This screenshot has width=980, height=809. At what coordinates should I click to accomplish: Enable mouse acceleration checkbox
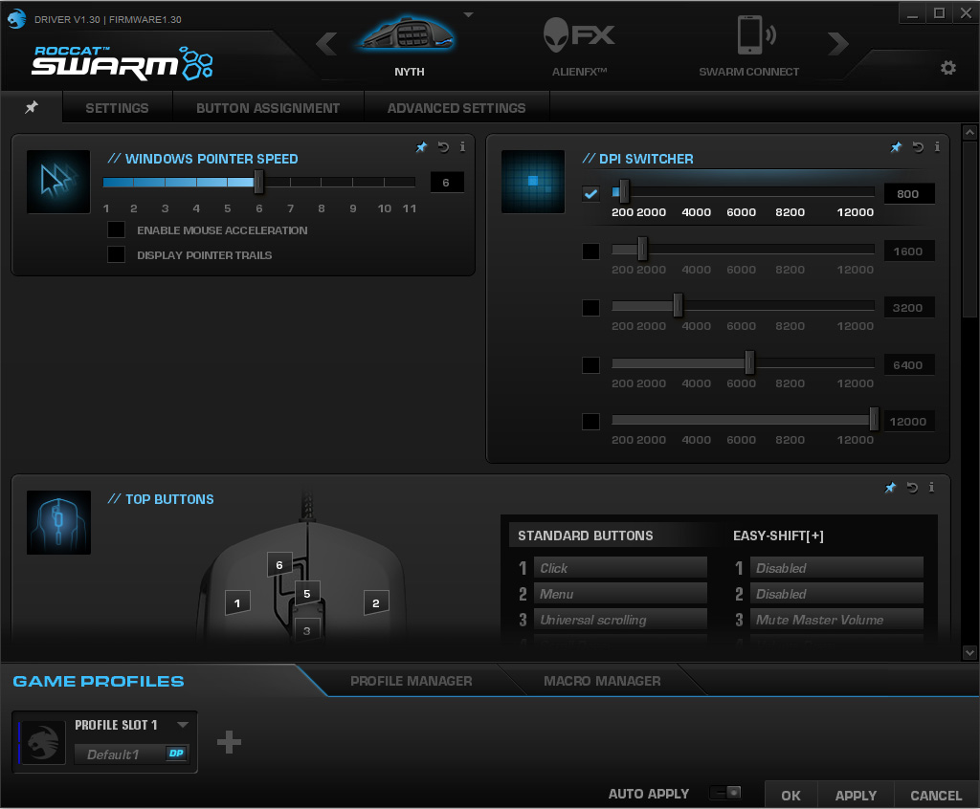(116, 230)
